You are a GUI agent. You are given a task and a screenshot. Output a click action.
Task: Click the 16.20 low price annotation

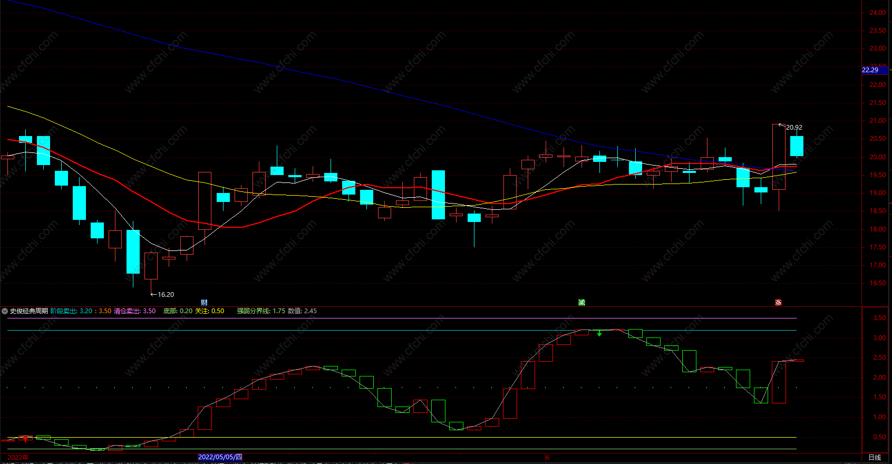click(166, 295)
